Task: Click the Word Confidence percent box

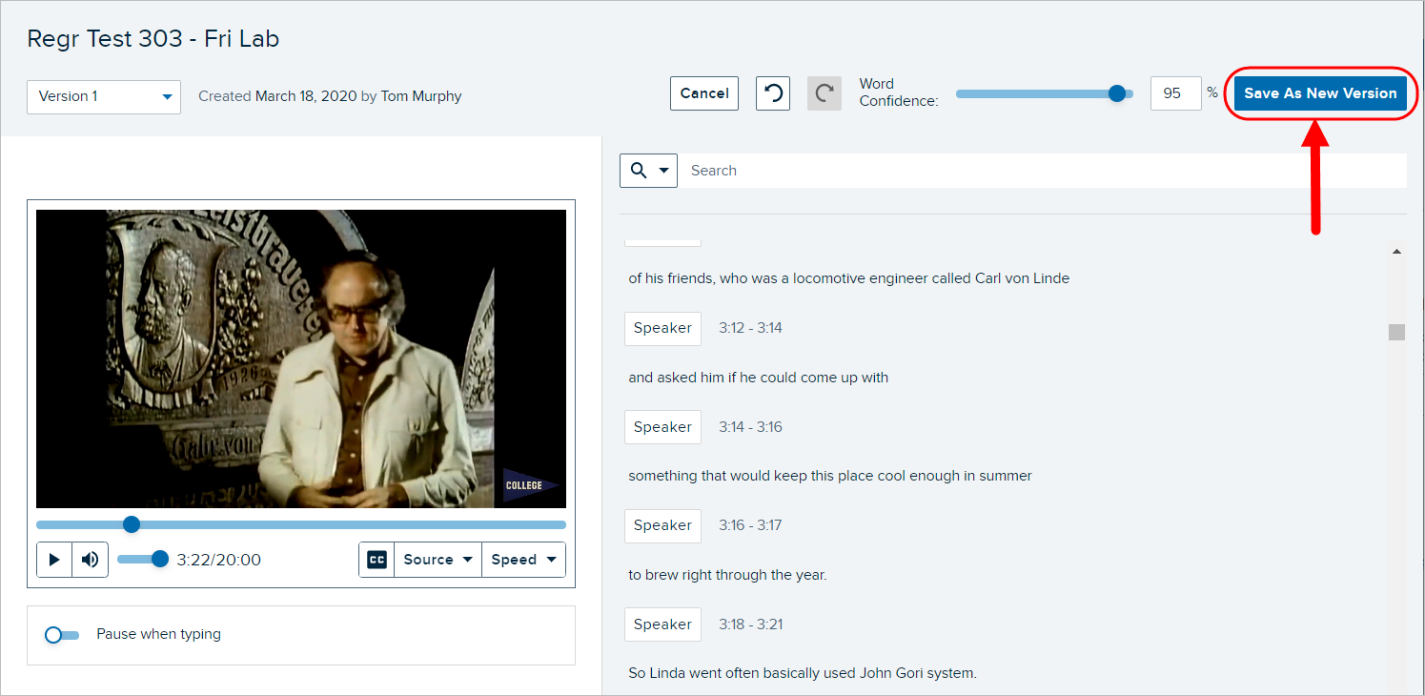Action: coord(1175,93)
